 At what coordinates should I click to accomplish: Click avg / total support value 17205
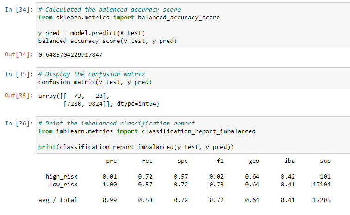[322, 200]
